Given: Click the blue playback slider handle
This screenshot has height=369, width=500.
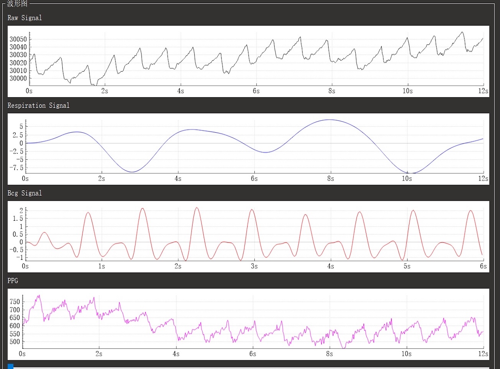Looking at the screenshot, I should [x=10, y=366].
